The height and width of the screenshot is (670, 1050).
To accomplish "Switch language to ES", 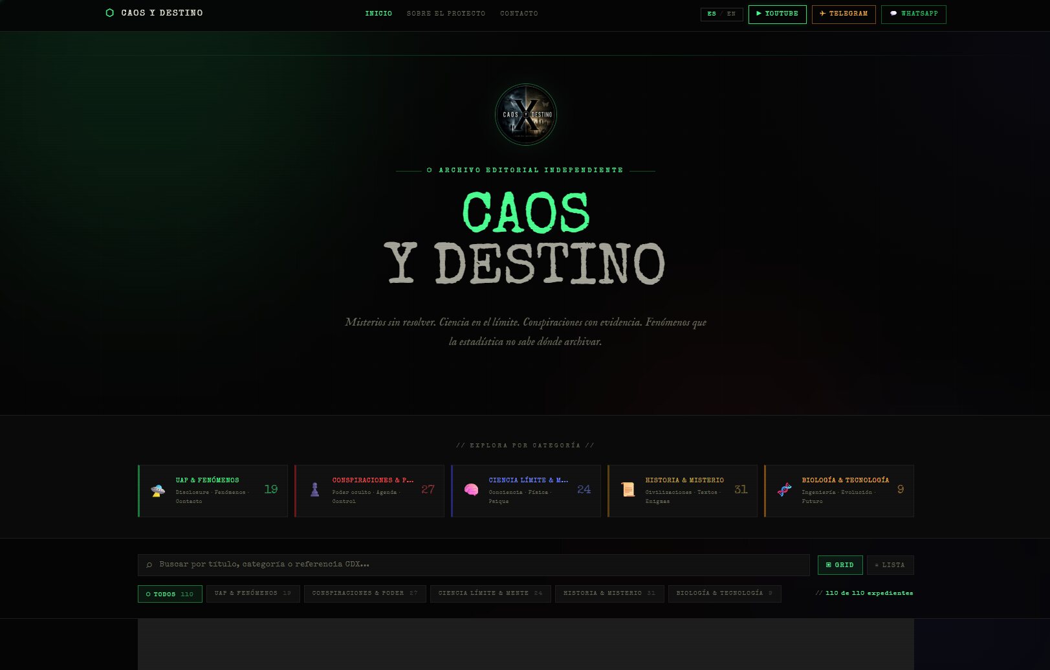I will click(712, 14).
